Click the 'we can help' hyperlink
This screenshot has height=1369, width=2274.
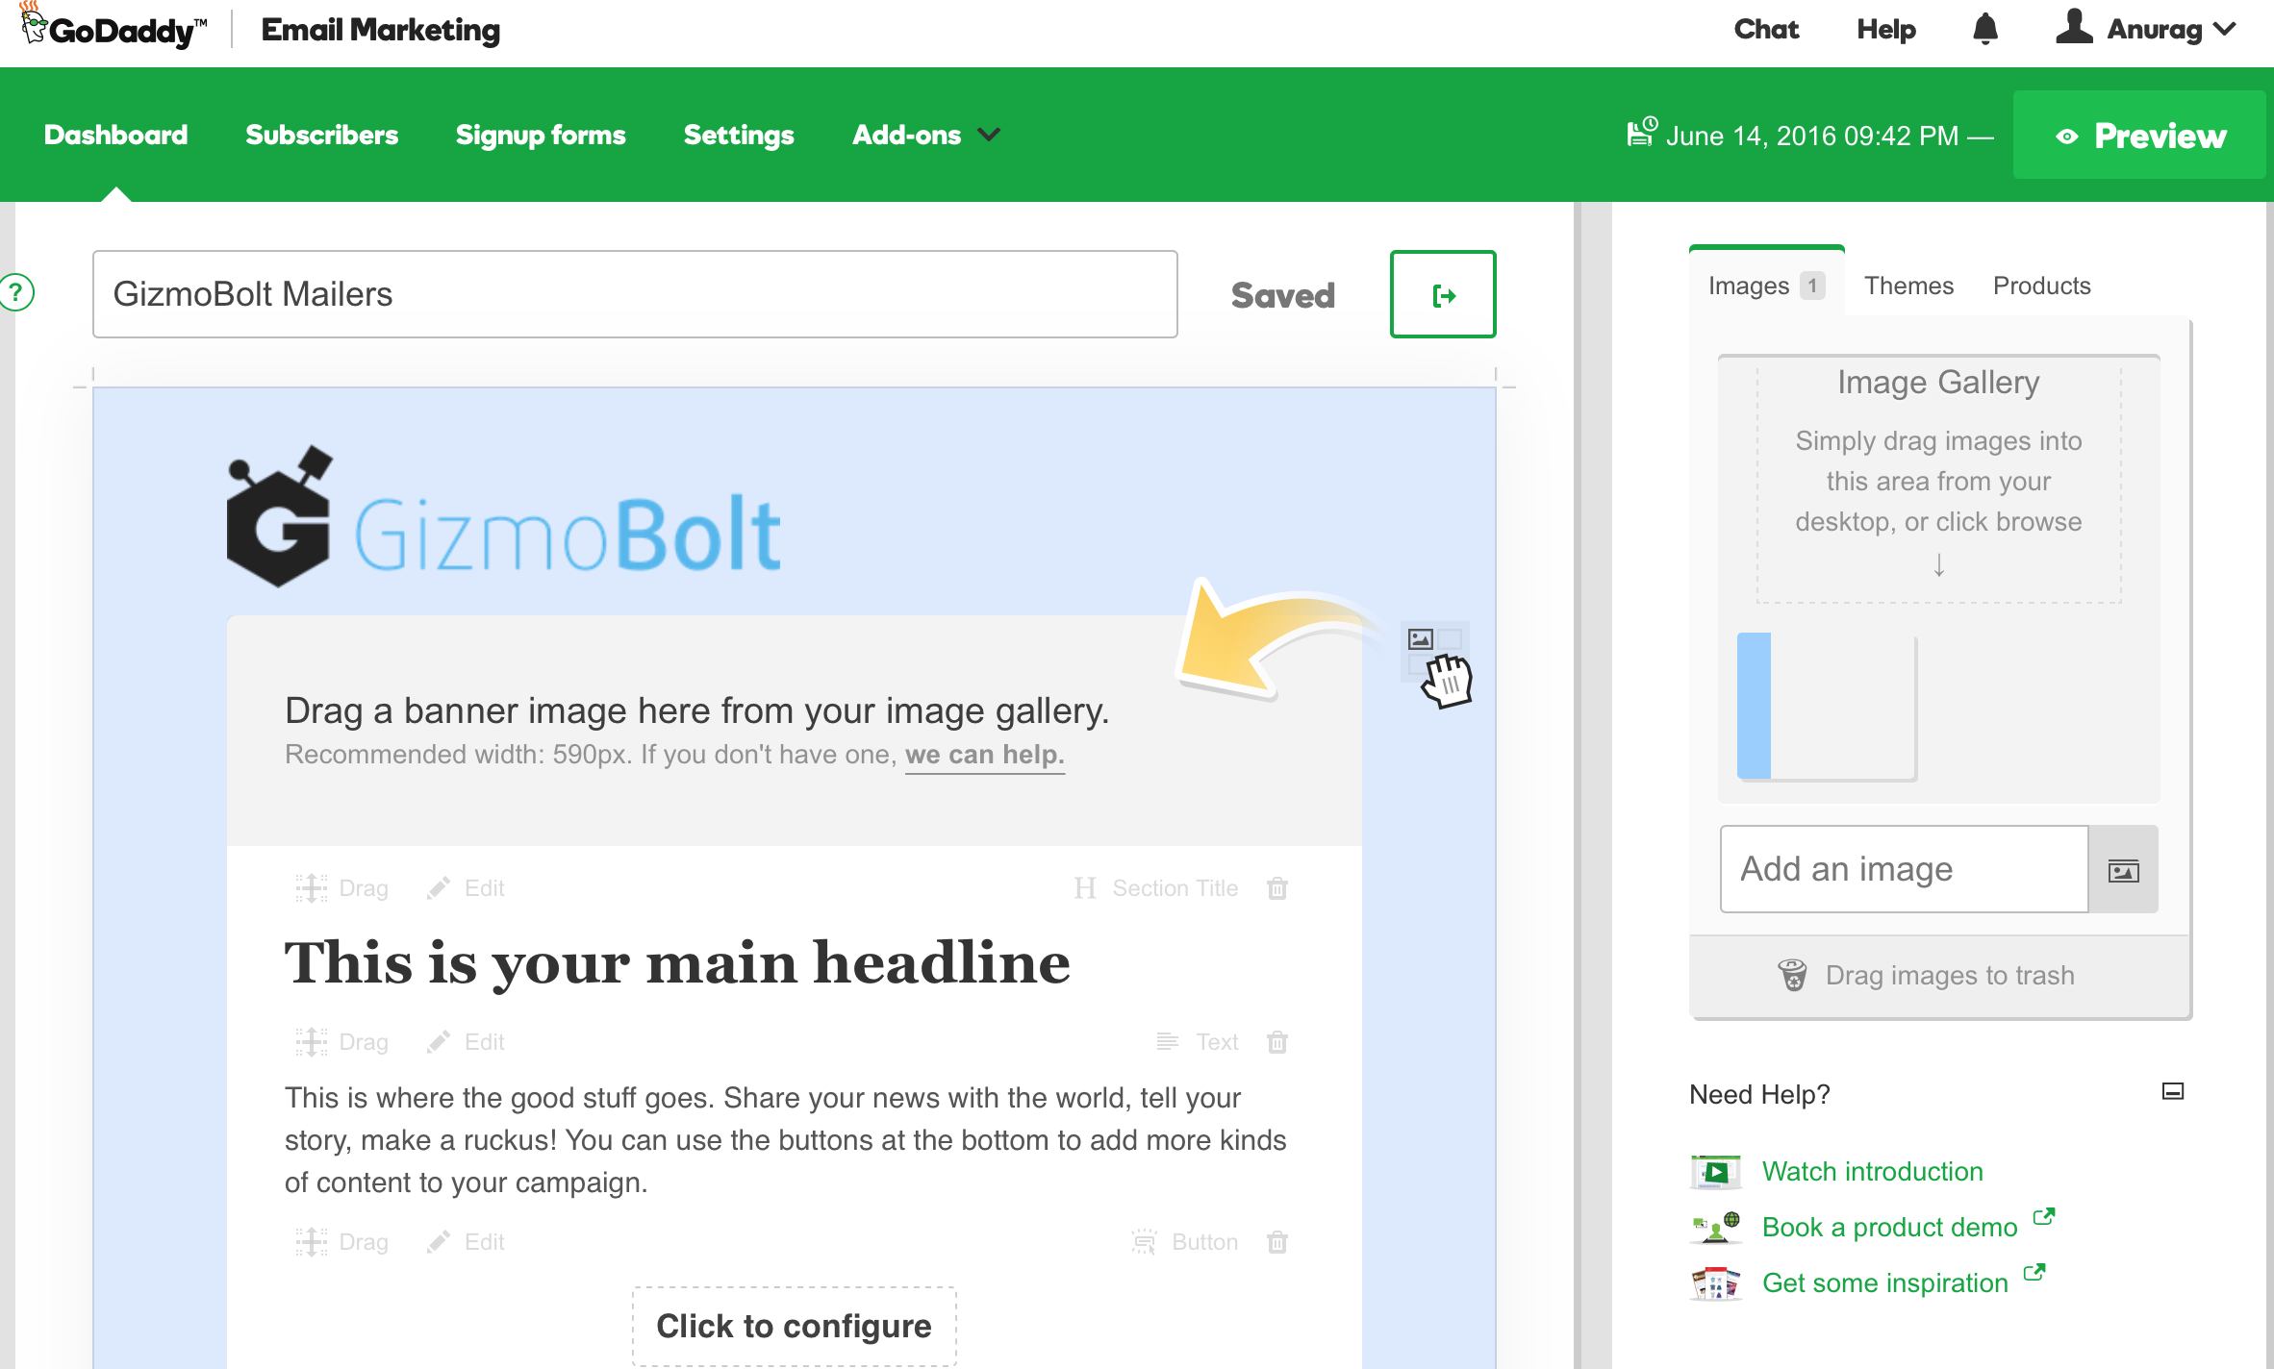click(983, 754)
